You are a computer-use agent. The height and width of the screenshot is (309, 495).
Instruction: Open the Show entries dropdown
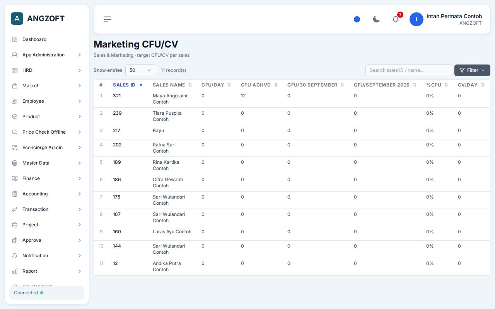click(141, 70)
